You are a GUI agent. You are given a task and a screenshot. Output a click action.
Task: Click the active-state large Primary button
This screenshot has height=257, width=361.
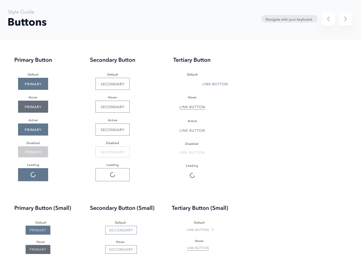33,130
